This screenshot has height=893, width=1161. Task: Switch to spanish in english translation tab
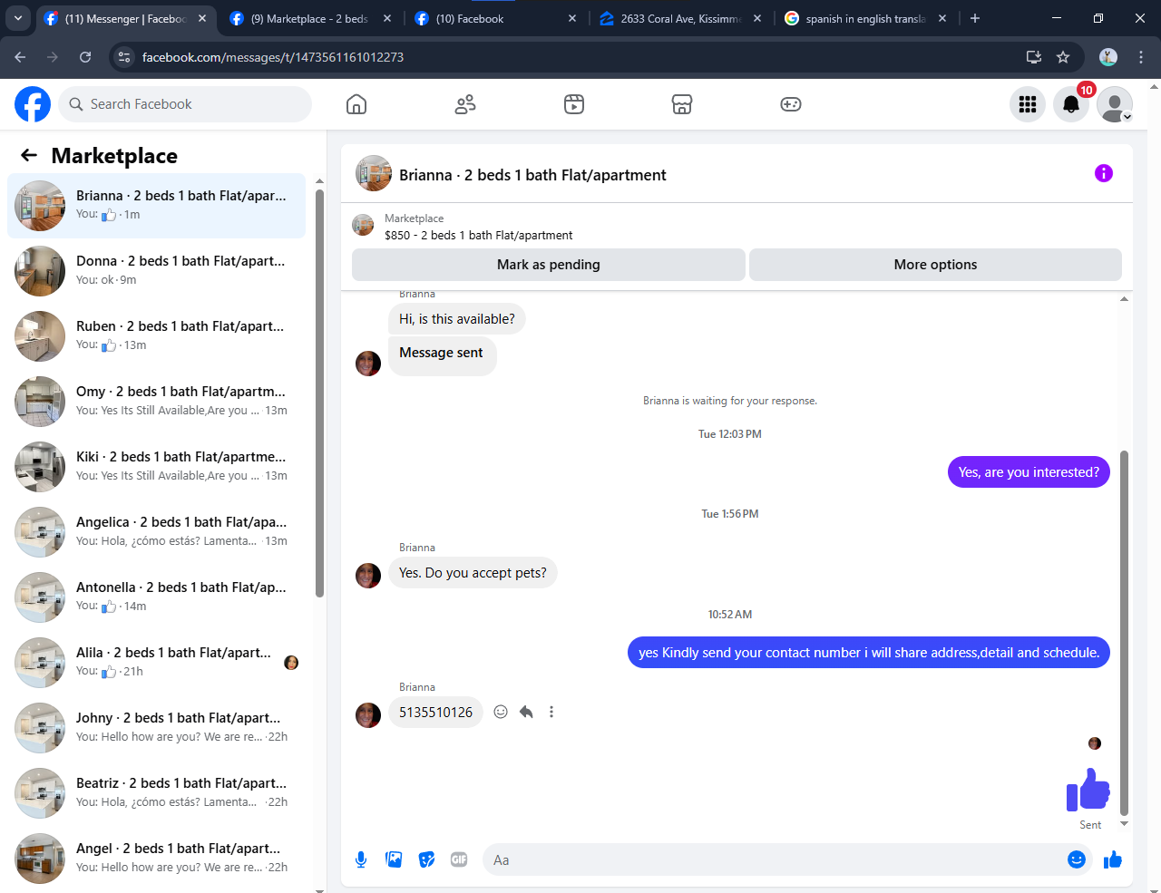(x=865, y=18)
